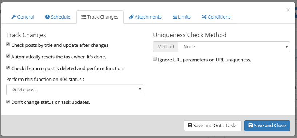This screenshot has width=297, height=138.
Task: Click Perform this function on 404 status label
Action: 45,79
